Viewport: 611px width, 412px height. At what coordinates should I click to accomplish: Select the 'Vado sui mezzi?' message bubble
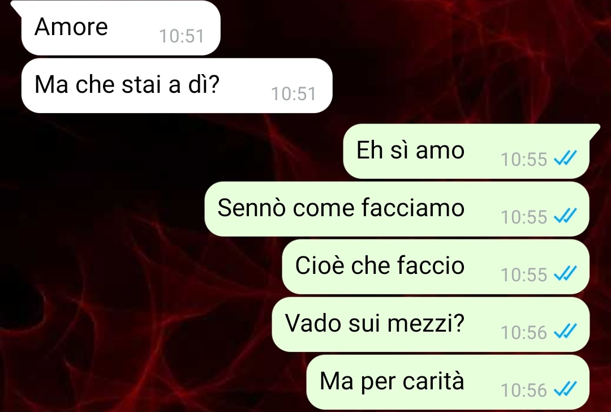(x=431, y=324)
